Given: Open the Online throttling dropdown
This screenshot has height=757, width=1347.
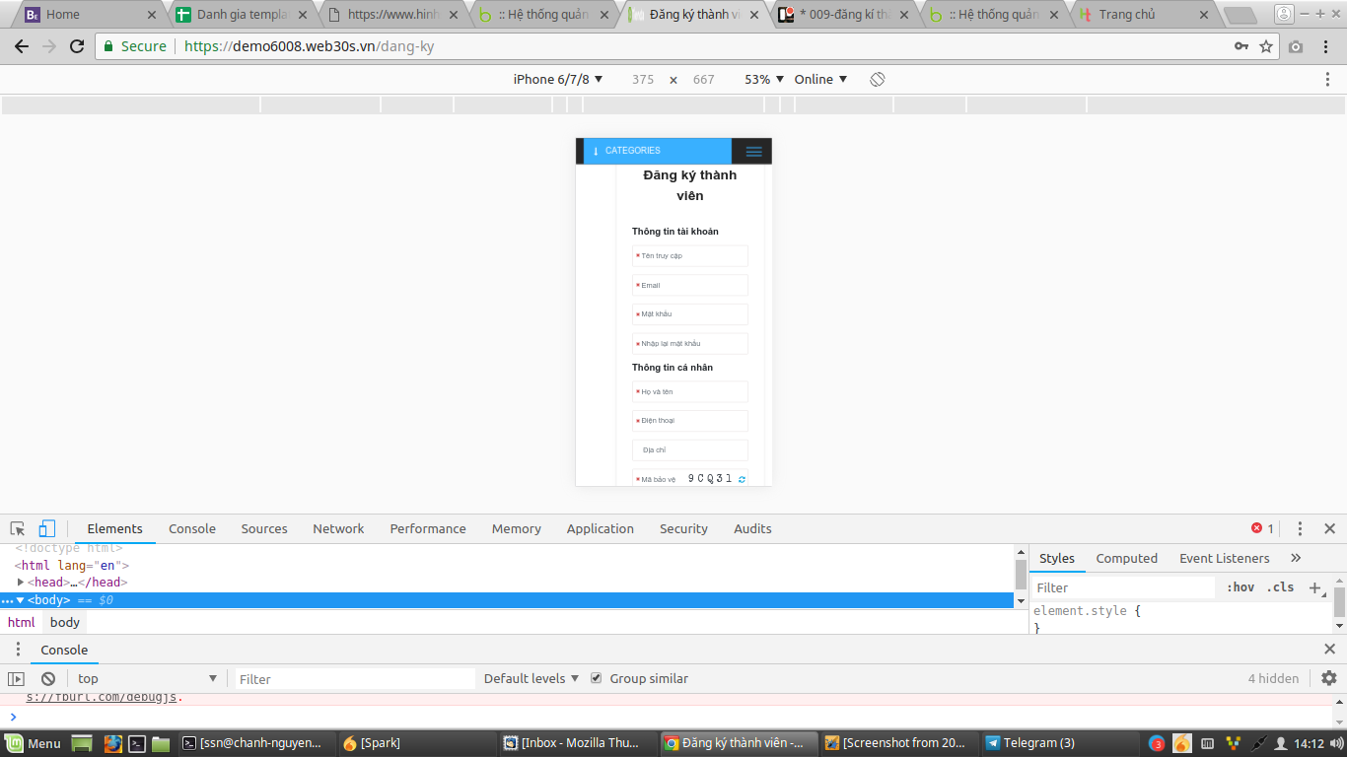Looking at the screenshot, I should point(820,80).
